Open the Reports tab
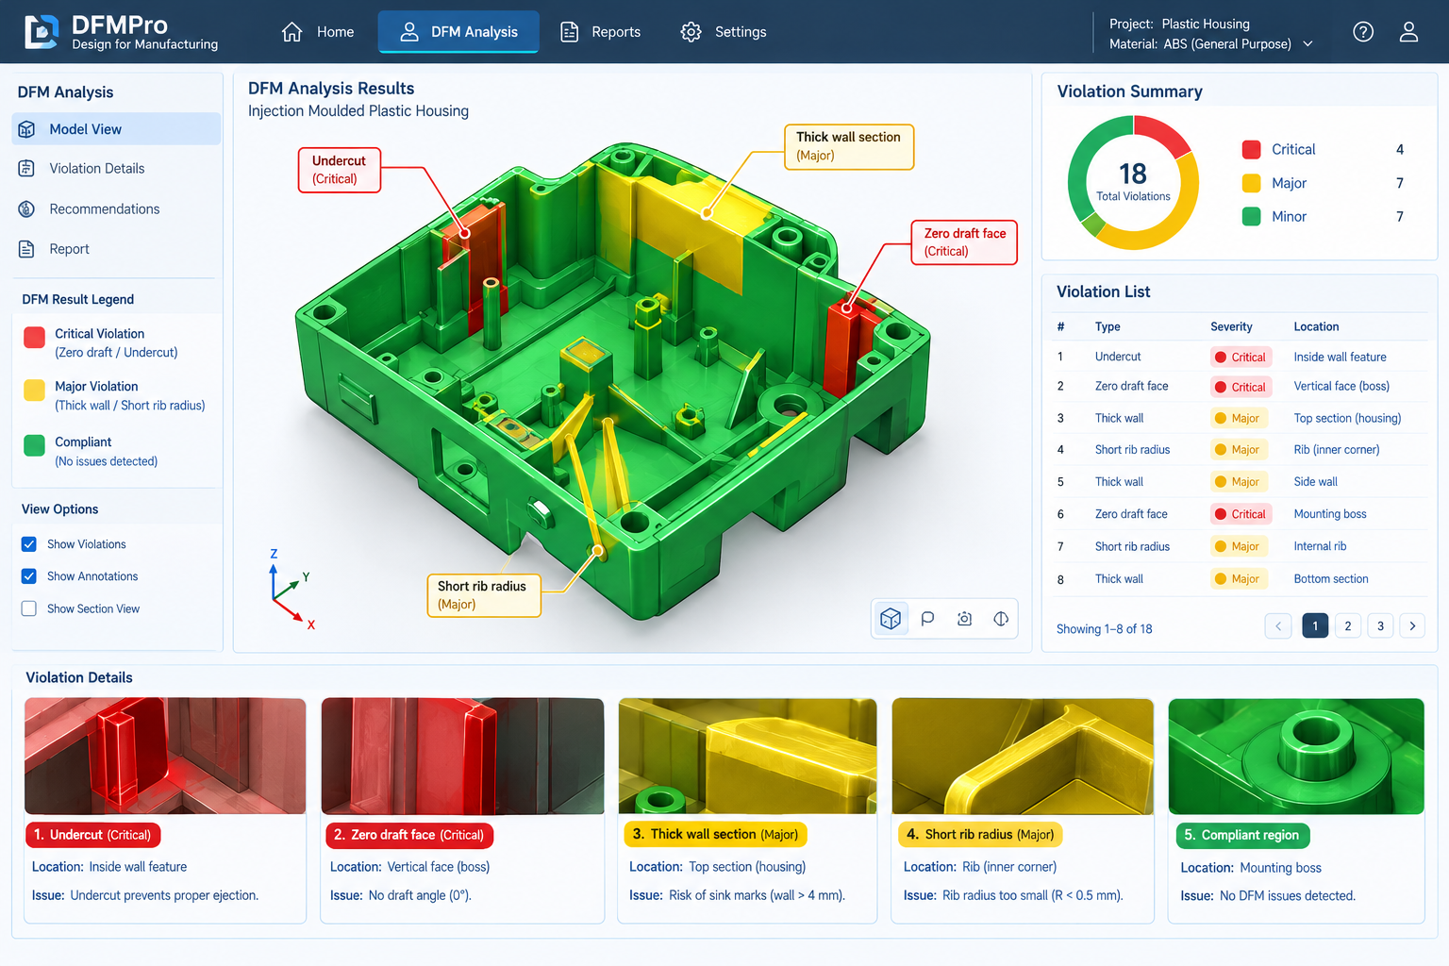 point(600,32)
